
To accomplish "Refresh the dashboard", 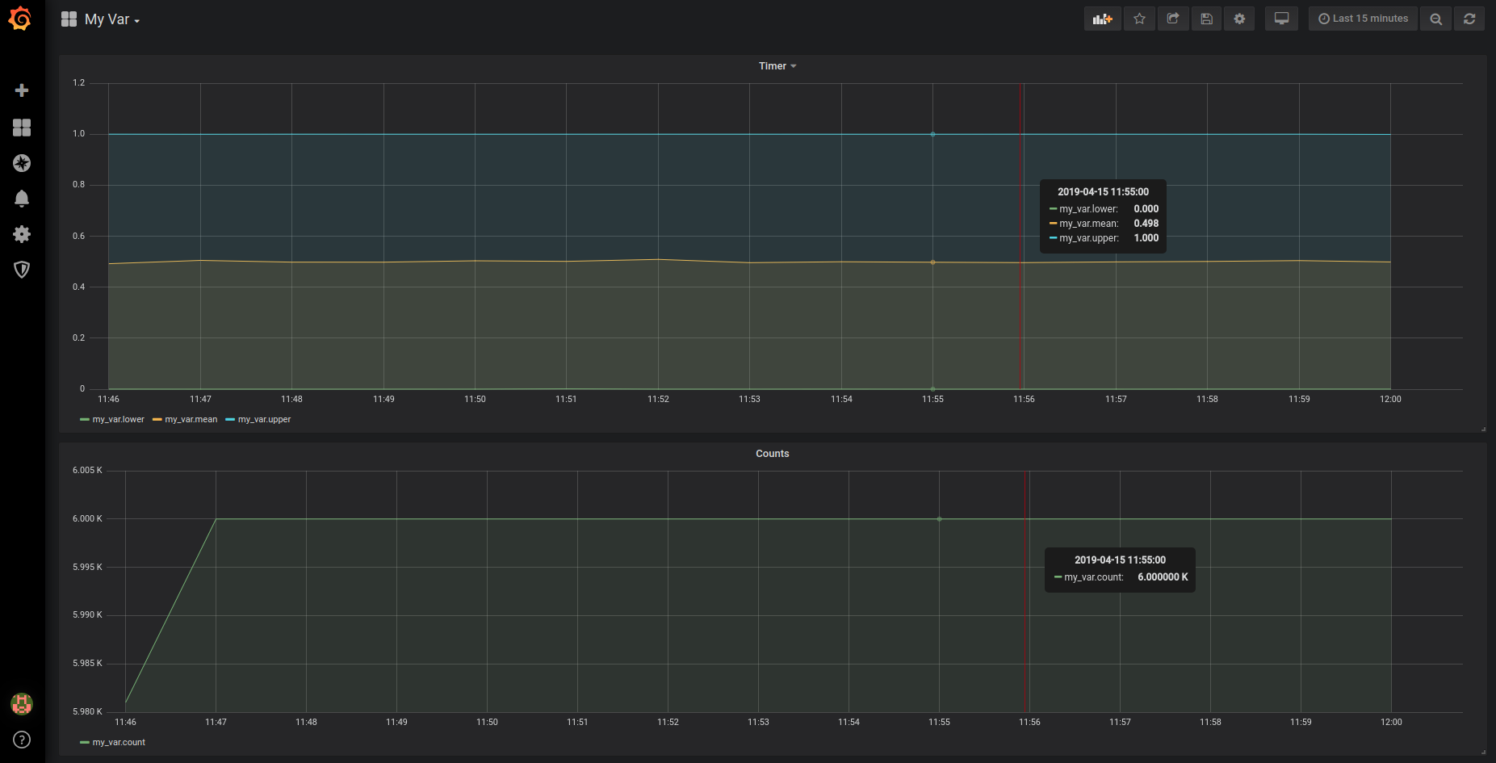I will tap(1469, 19).
